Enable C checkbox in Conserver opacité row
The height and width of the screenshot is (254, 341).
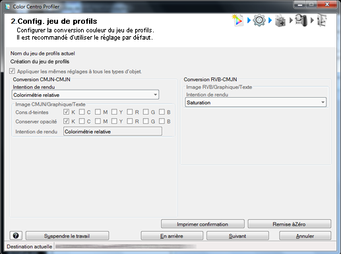(82, 121)
